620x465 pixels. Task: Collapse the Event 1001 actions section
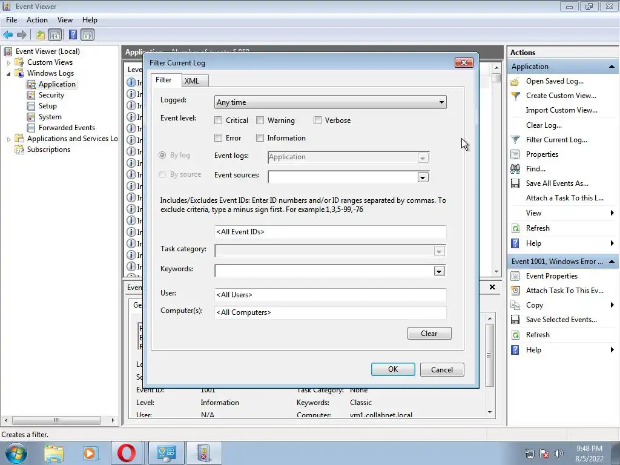[612, 262]
